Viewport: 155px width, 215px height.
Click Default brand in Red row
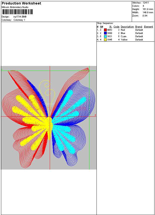[139, 30]
